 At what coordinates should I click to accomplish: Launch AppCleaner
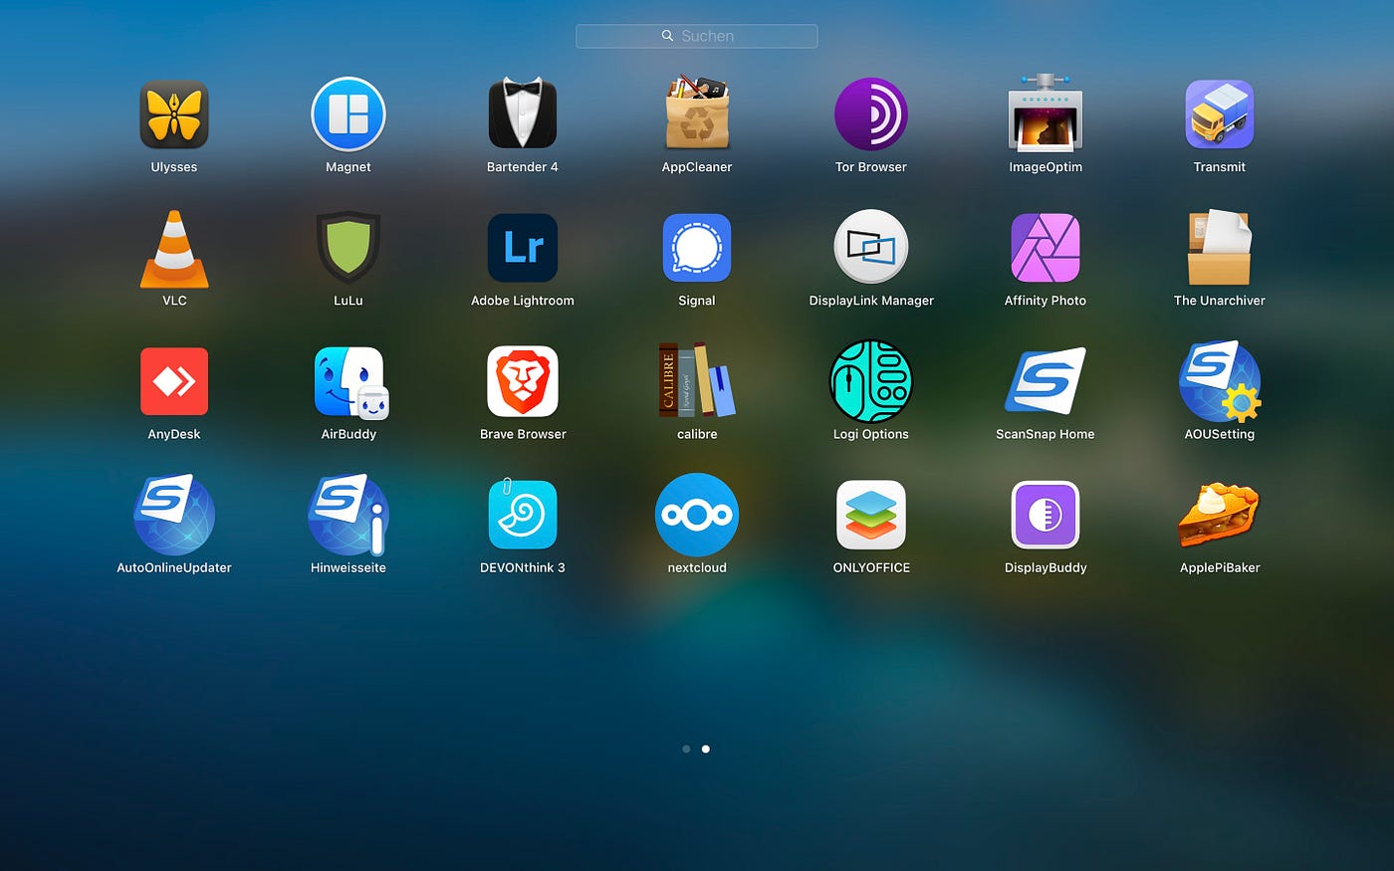coord(697,112)
